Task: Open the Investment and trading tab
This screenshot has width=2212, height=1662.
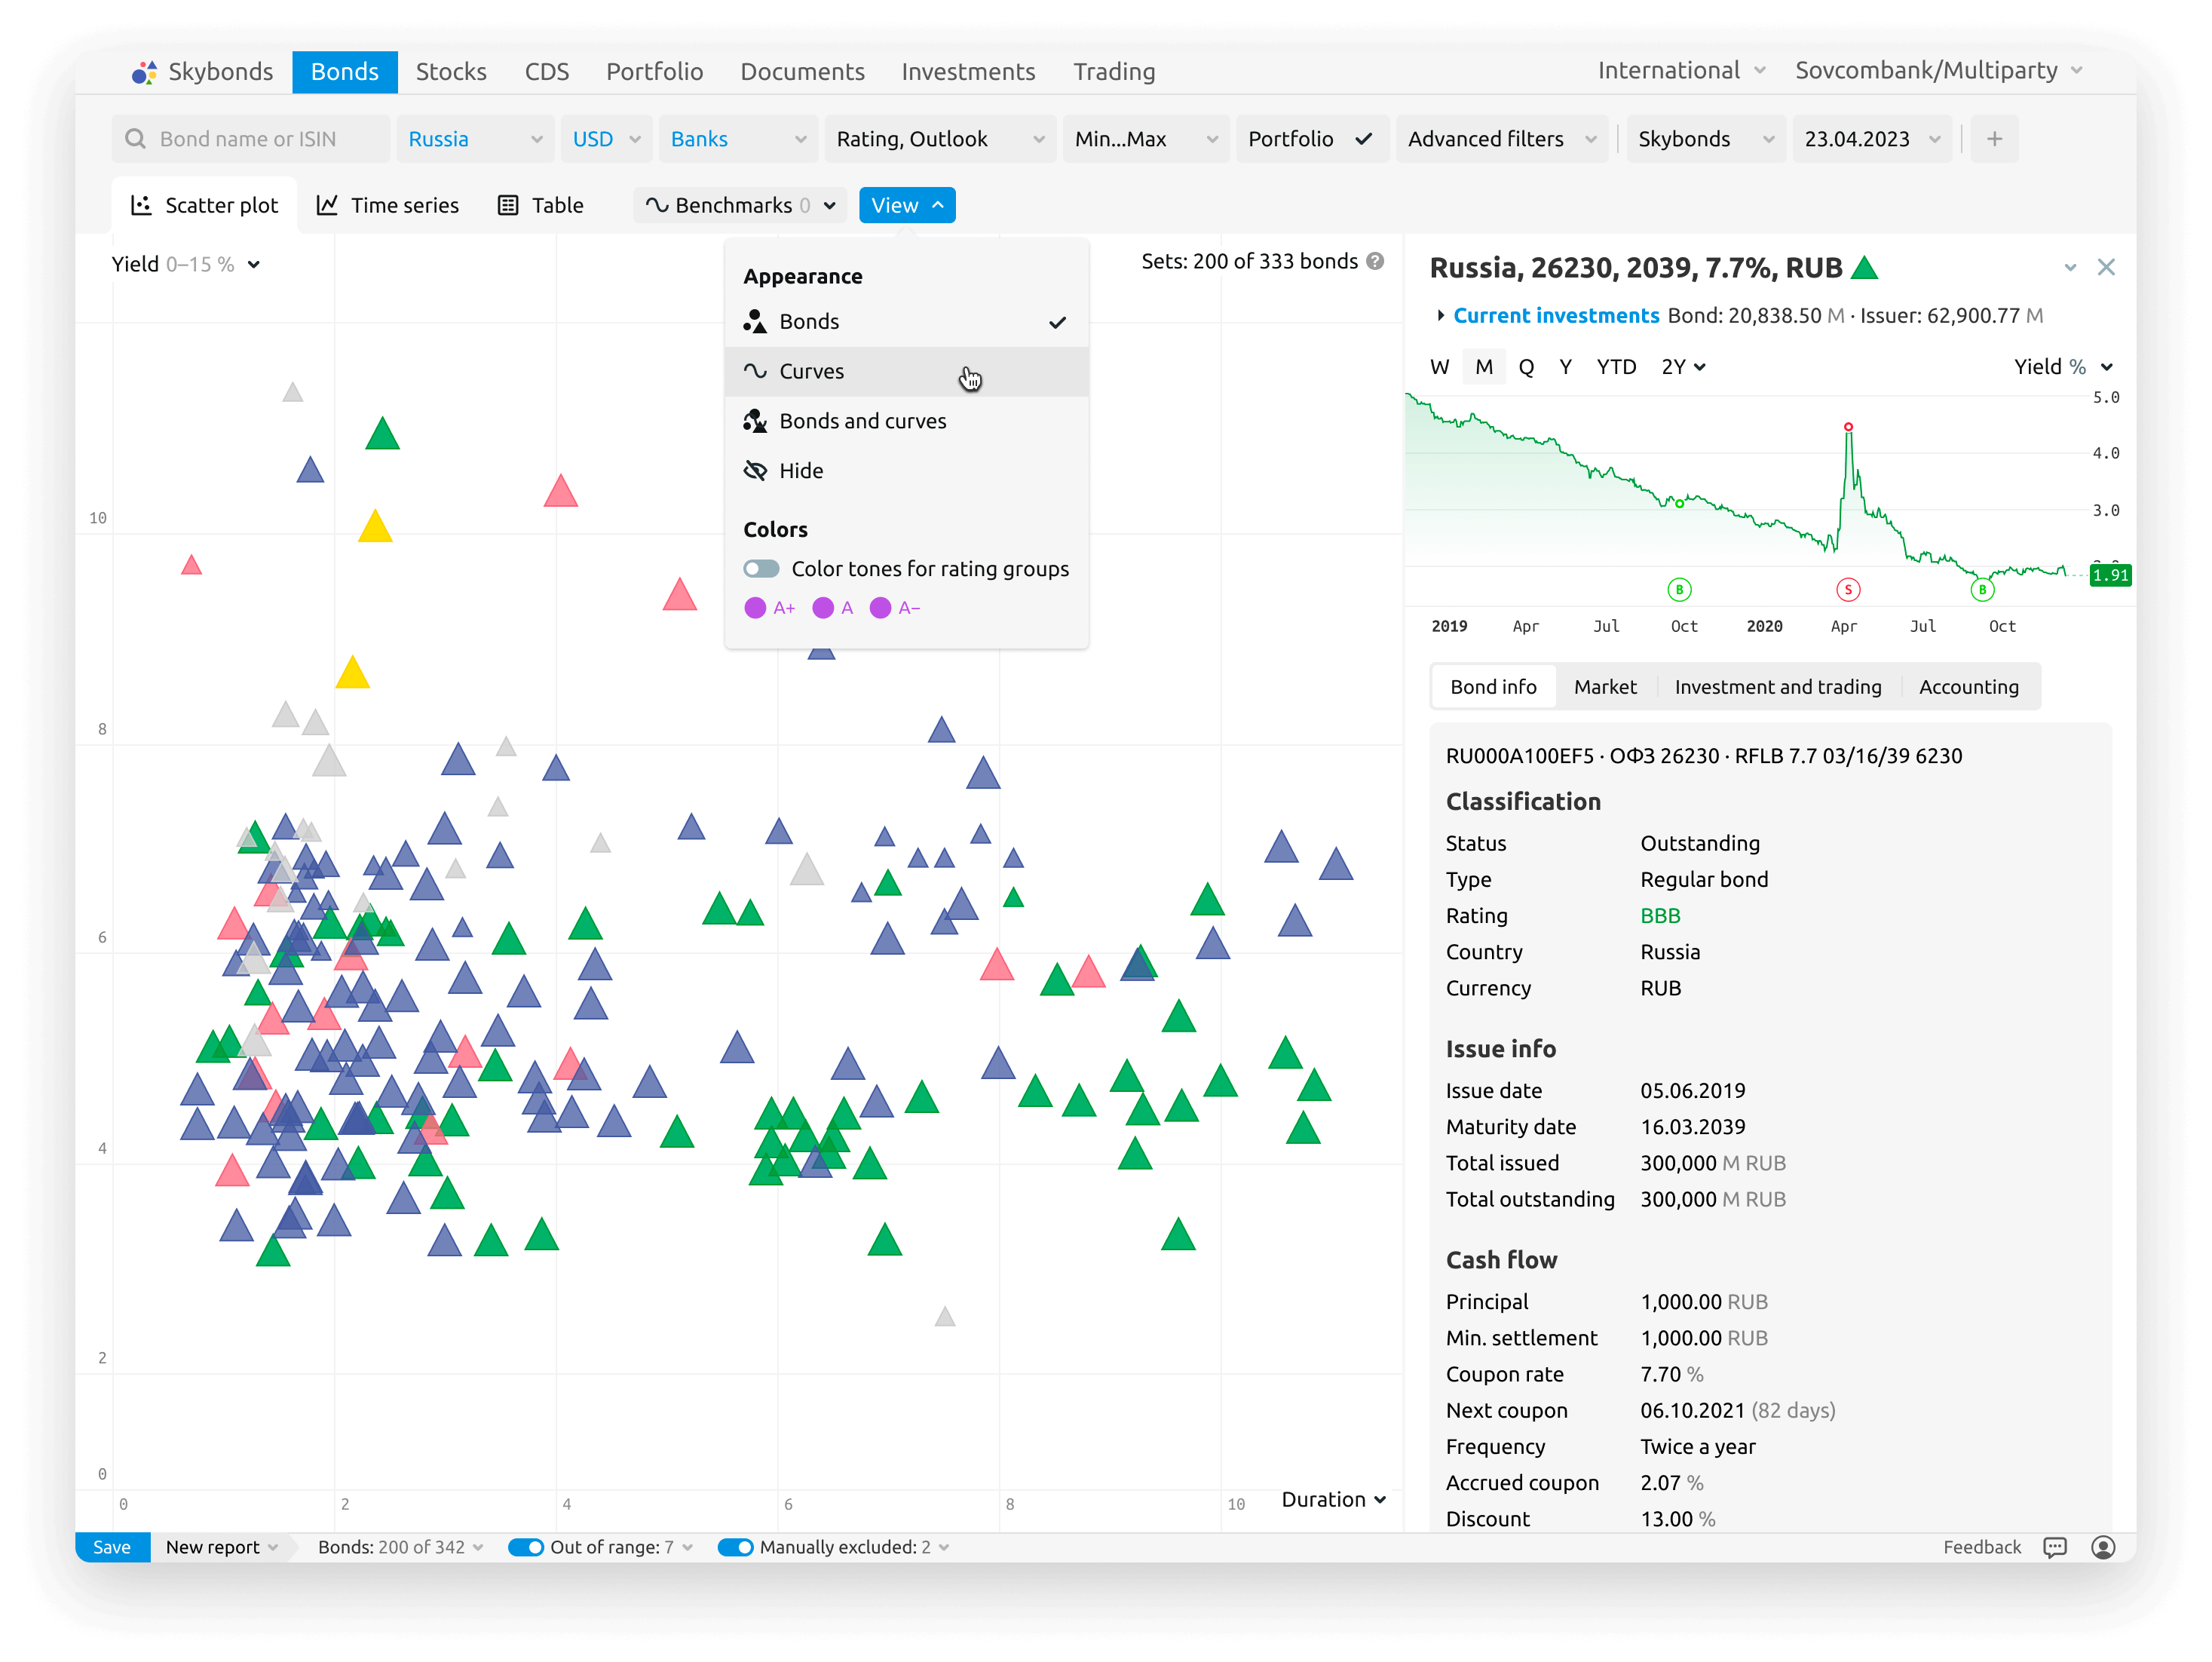Action: 1778,687
